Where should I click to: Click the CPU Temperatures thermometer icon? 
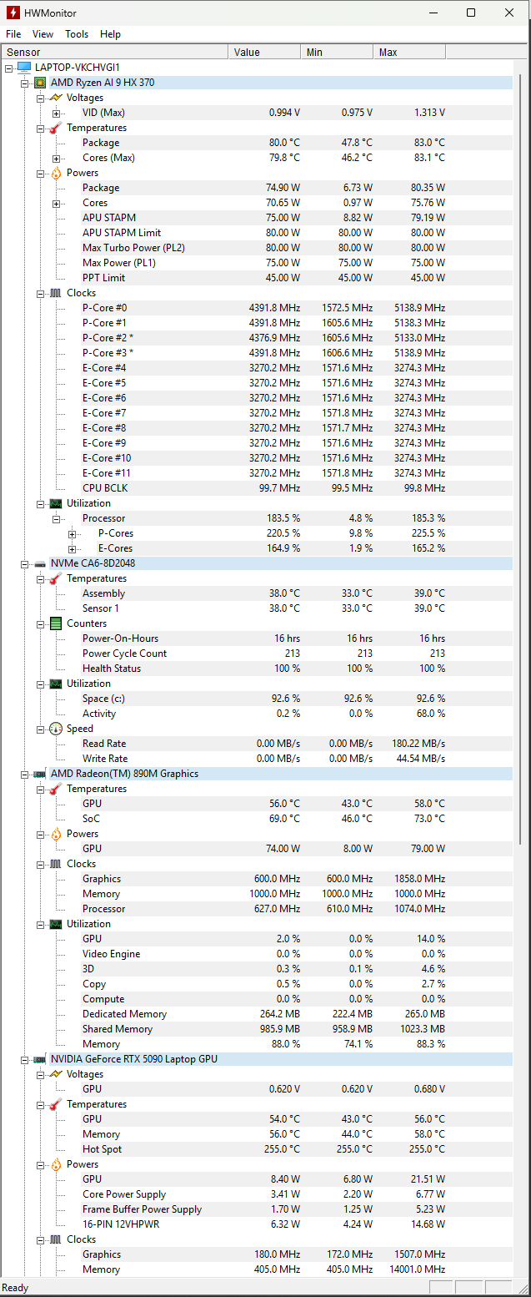click(x=56, y=128)
